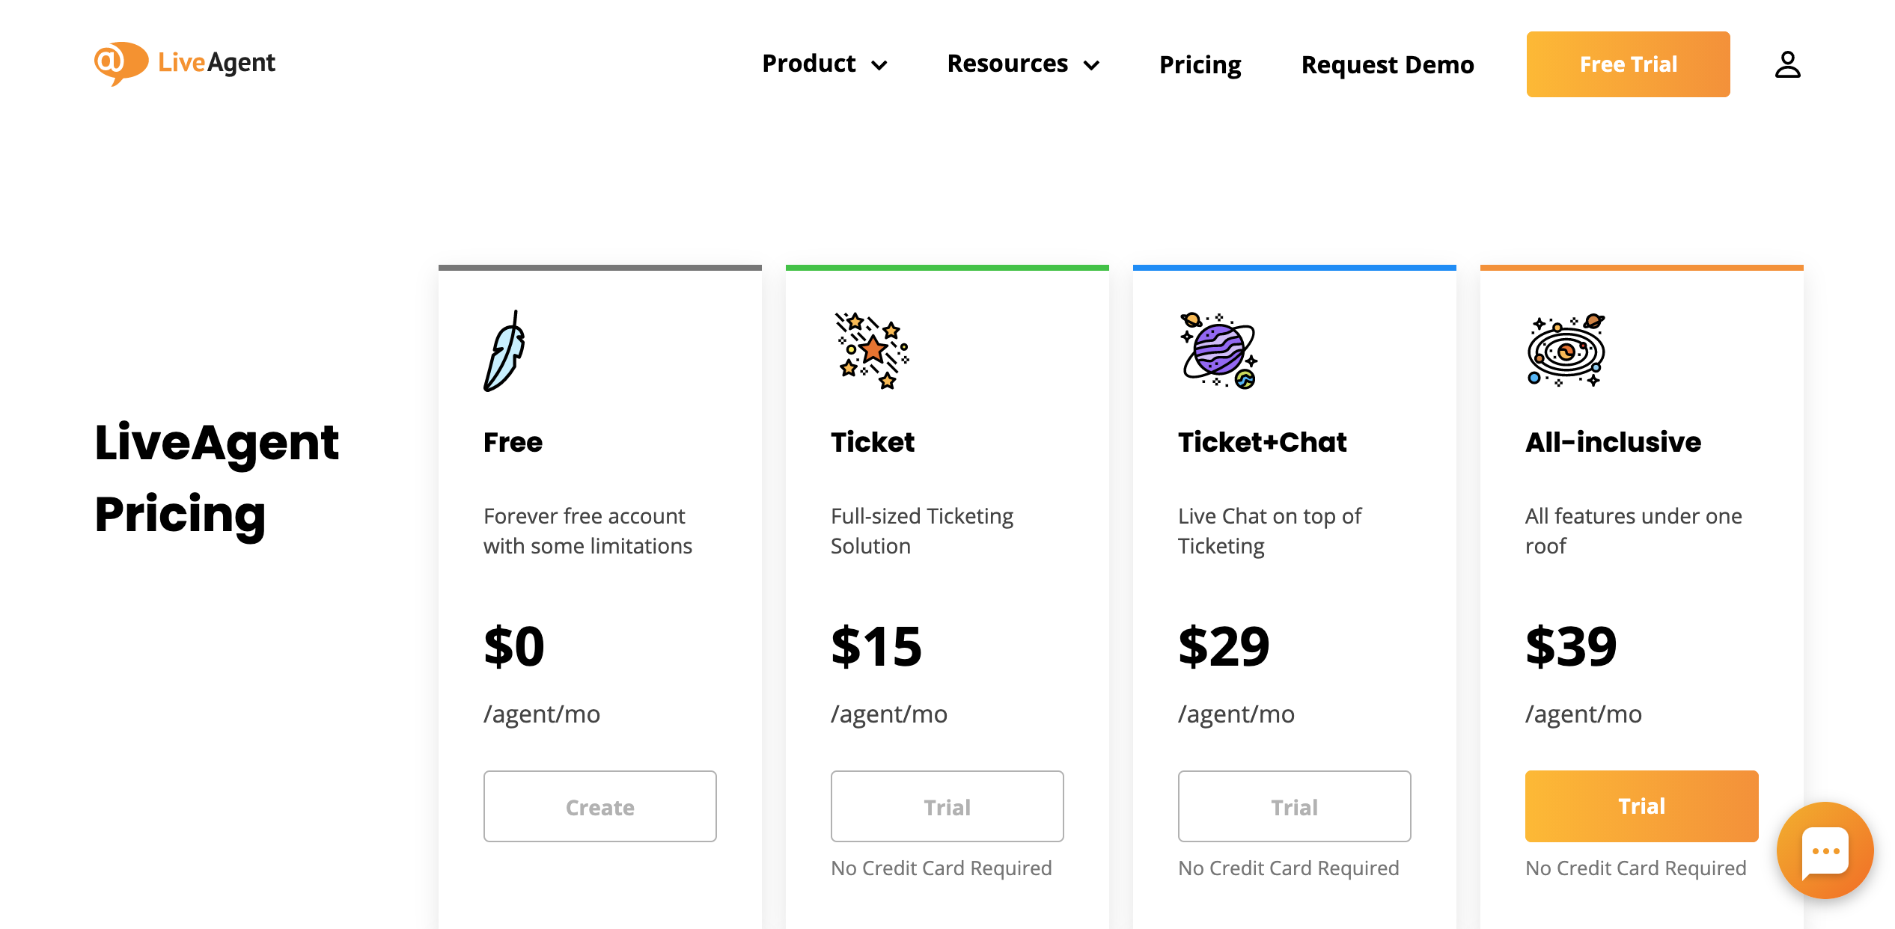Click the Free Trial button
The height and width of the screenshot is (929, 1895).
click(x=1628, y=64)
